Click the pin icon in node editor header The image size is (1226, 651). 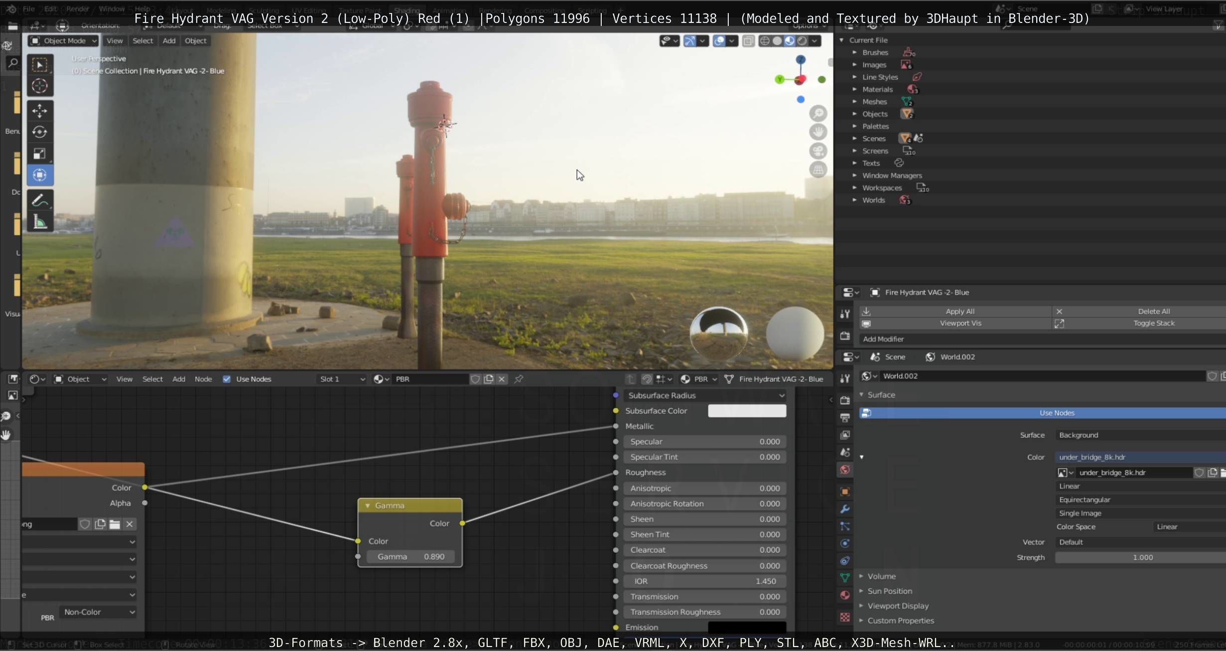(x=519, y=379)
